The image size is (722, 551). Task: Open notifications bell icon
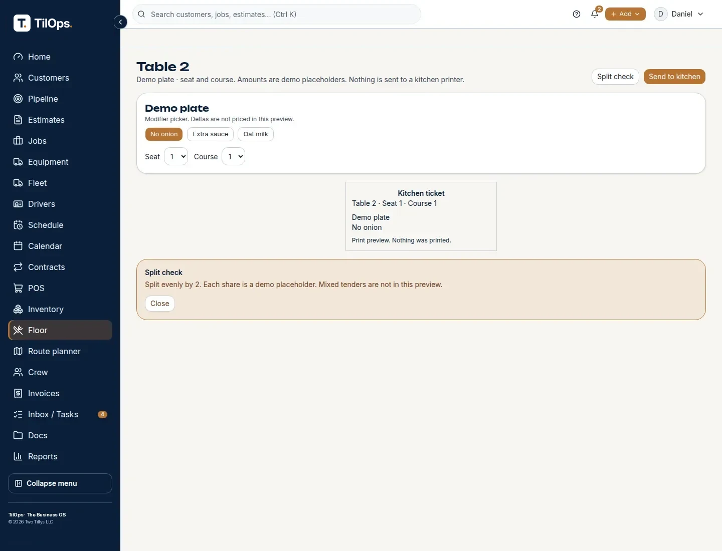coord(595,14)
